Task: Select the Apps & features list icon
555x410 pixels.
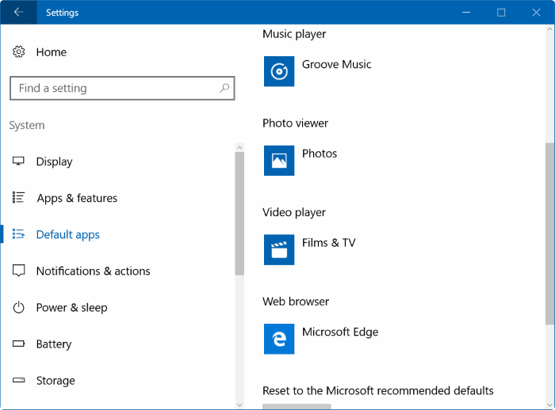Action: click(x=18, y=198)
